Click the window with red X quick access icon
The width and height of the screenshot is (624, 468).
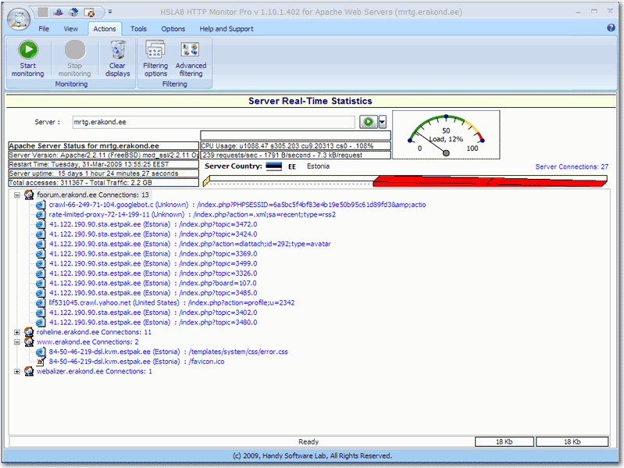pos(89,13)
